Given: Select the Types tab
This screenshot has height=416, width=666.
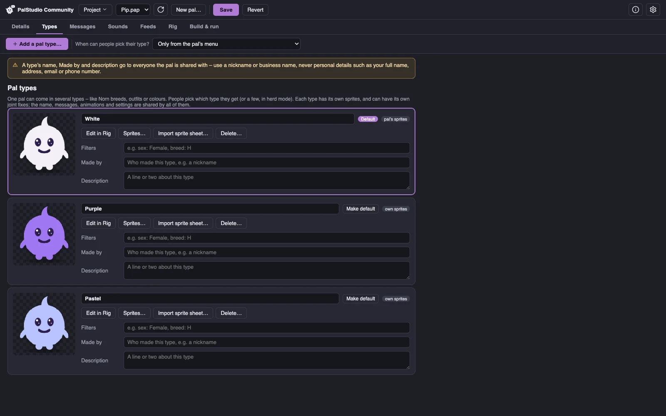Looking at the screenshot, I should pos(50,27).
